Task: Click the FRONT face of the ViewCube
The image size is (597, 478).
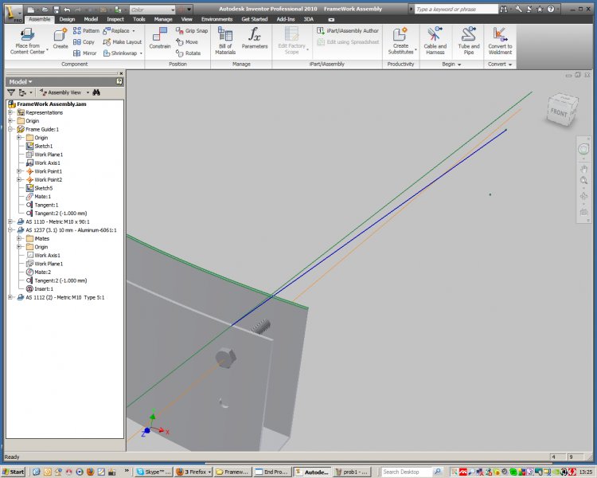Action: pyautogui.click(x=558, y=113)
